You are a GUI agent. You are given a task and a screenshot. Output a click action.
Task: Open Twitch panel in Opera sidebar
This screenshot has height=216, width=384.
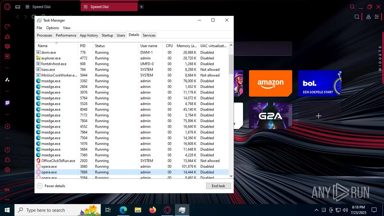[x=7, y=103]
